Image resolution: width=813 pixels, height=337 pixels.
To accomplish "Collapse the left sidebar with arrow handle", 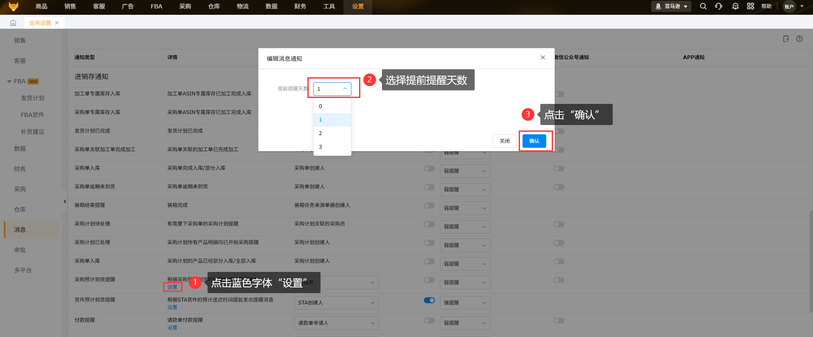I will 64,201.
